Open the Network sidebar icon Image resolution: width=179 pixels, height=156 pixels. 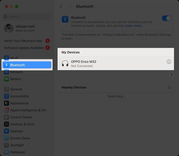[x=7, y=72]
